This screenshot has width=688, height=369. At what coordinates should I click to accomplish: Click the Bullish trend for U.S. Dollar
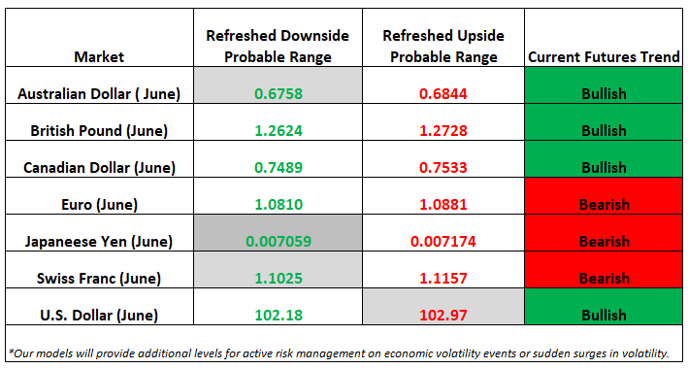(604, 307)
